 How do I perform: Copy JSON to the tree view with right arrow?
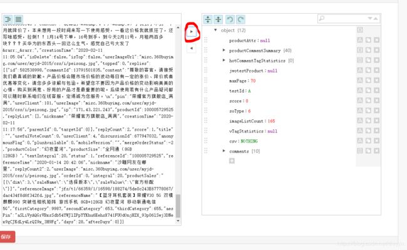(192, 32)
